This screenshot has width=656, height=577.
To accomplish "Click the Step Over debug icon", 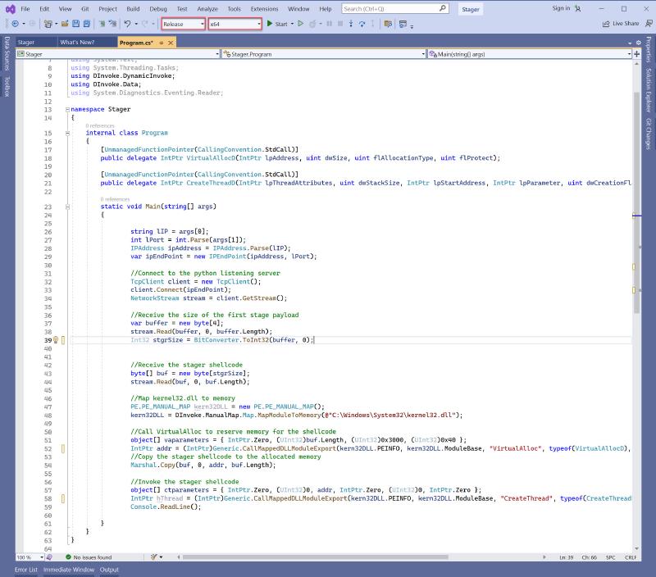I will pyautogui.click(x=362, y=24).
